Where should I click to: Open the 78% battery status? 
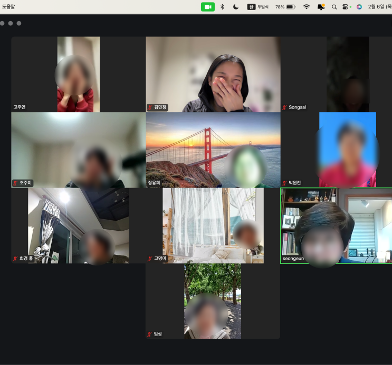285,7
